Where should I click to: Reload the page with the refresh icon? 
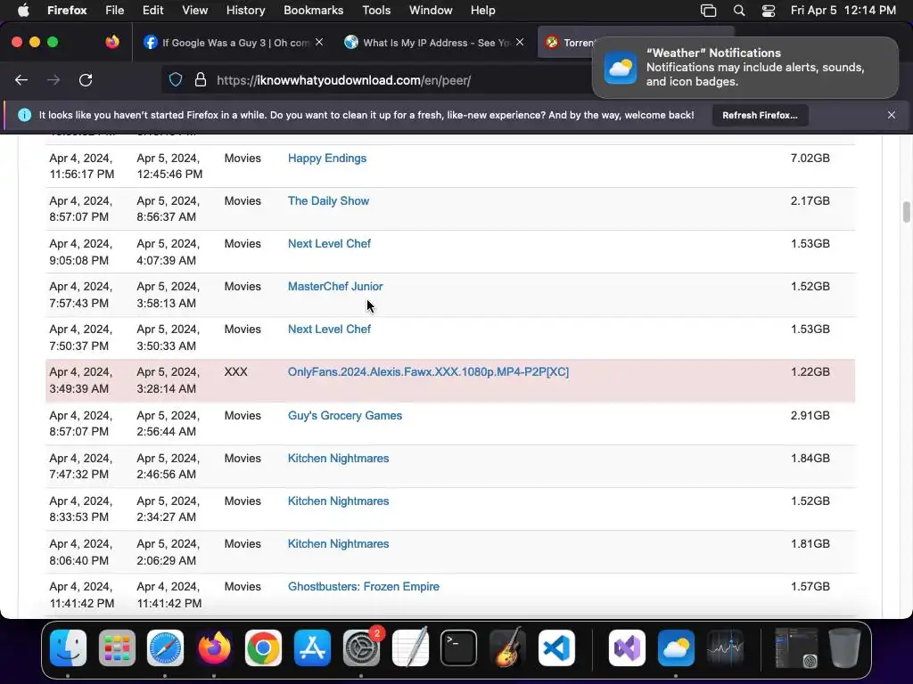point(86,79)
